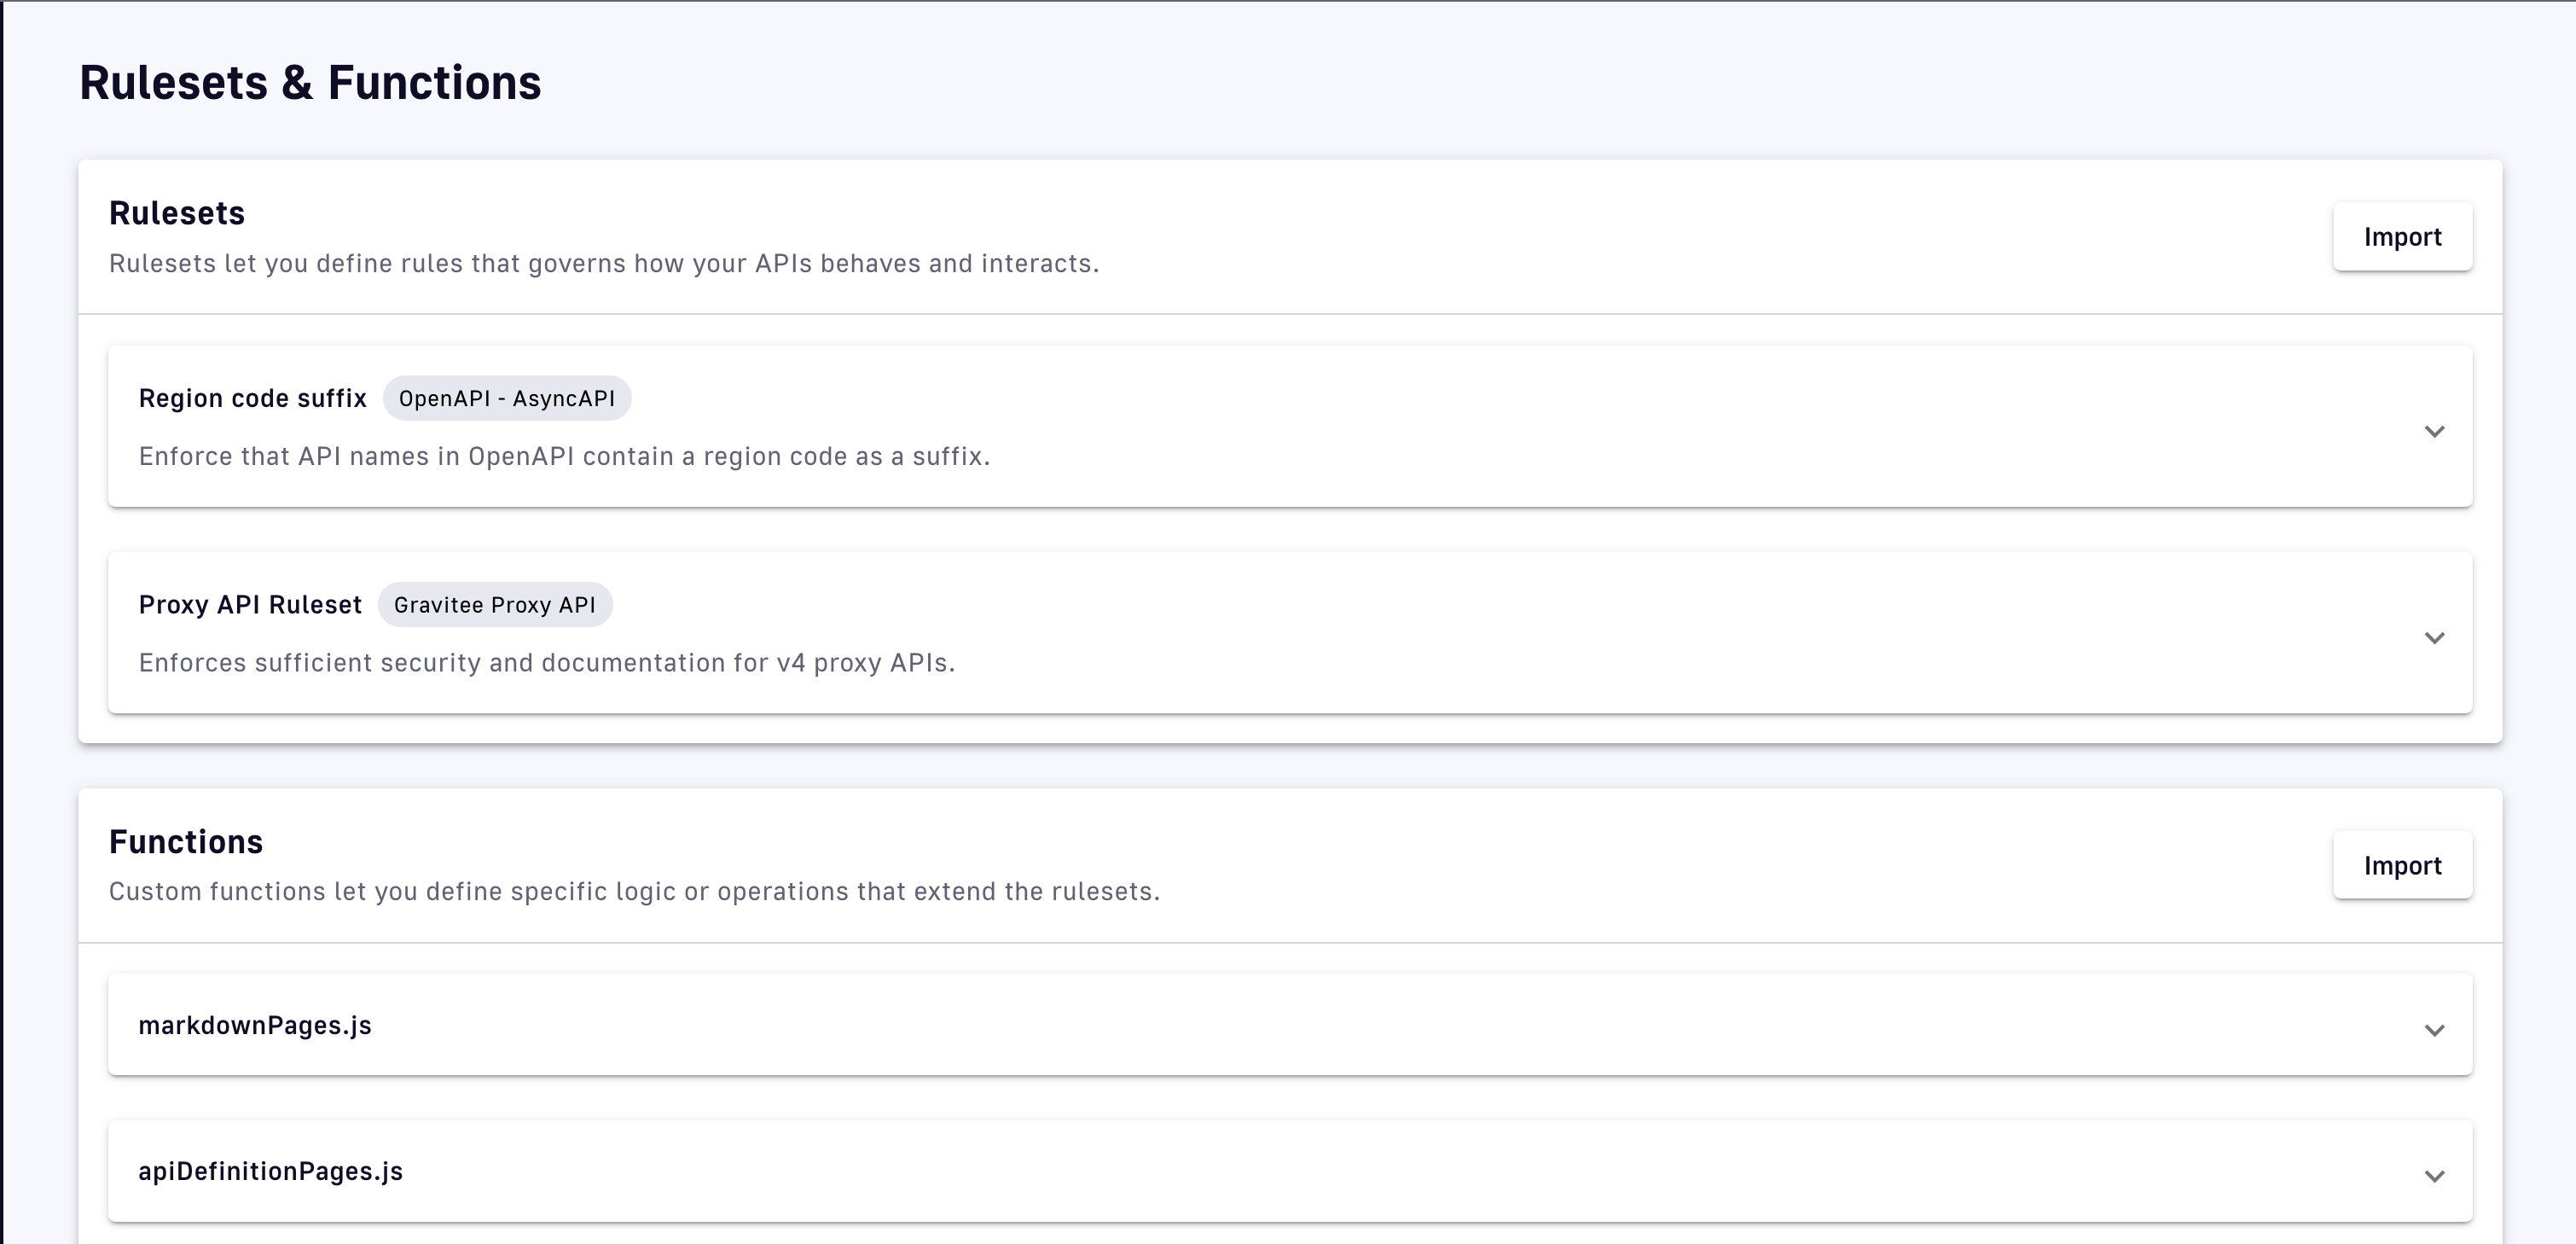Expand apiDefinitionPages.js function using its chevron
2576x1244 pixels.
2434,1175
